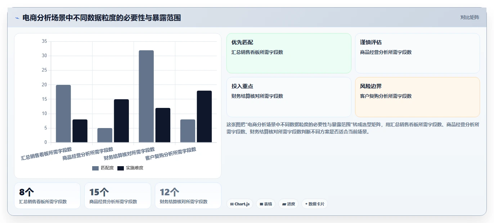Select the 15个 stat card
Image resolution: width=494 pixels, height=223 pixels.
[x=118, y=196]
